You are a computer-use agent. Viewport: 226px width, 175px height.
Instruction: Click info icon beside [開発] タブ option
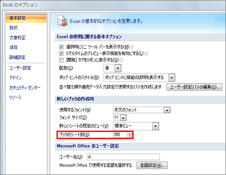[121, 60]
